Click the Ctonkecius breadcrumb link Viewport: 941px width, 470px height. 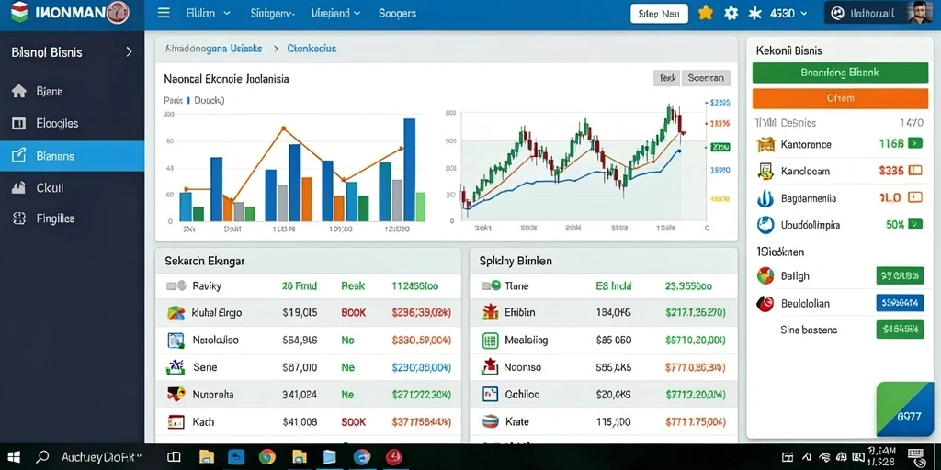[x=312, y=50]
